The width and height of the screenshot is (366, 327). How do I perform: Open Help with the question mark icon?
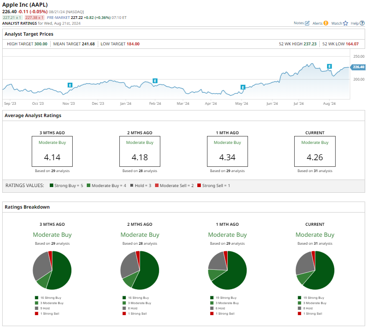362,23
